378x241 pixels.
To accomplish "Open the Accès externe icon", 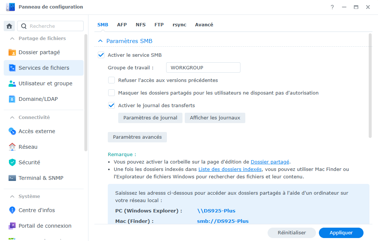I will [x=12, y=131].
